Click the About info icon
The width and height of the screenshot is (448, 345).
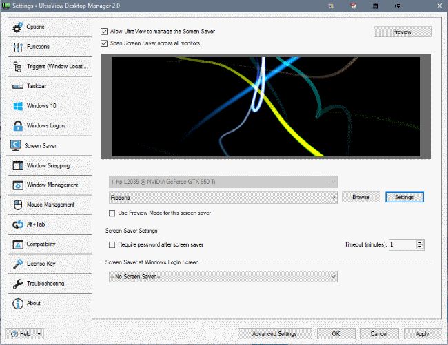tap(18, 303)
